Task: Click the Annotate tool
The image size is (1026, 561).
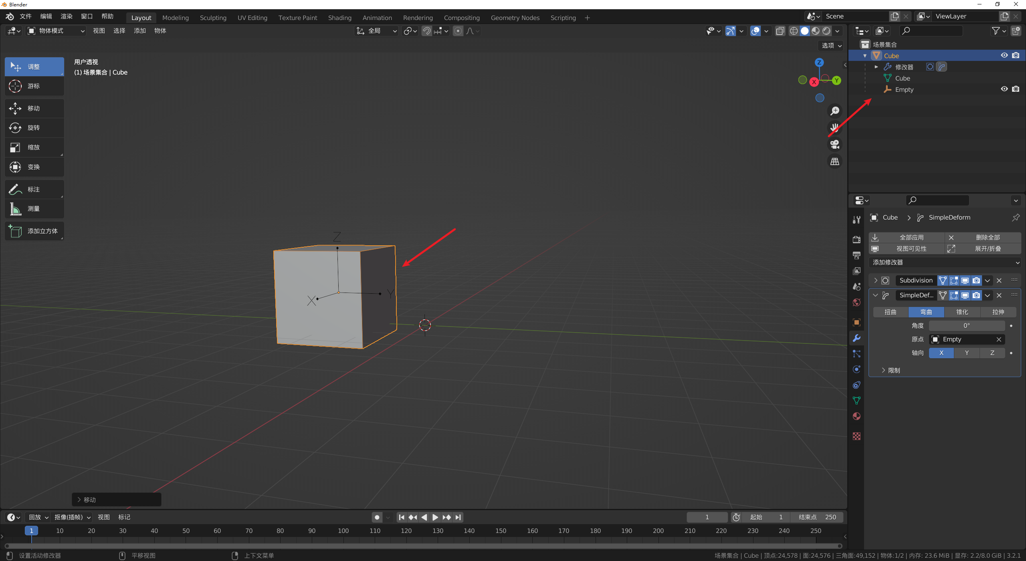Action: (34, 190)
